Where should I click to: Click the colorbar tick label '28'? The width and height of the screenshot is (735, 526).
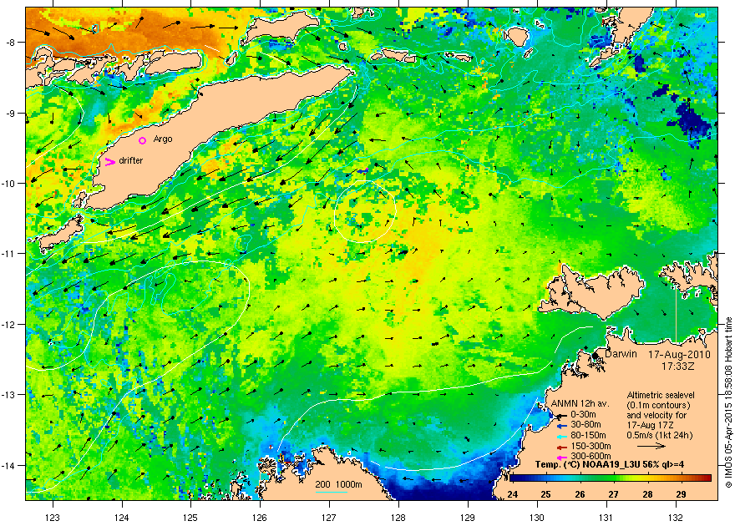click(647, 494)
